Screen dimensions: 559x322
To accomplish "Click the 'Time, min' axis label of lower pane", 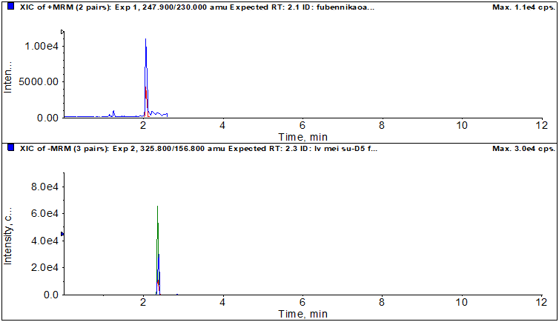I will click(302, 314).
